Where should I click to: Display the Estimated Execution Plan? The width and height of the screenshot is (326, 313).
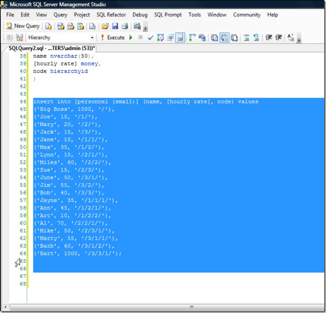pos(160,38)
